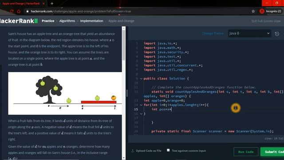The height and width of the screenshot is (160, 284).
Task: Select the Apple and Orange breadcrumb
Action: (x=121, y=21)
